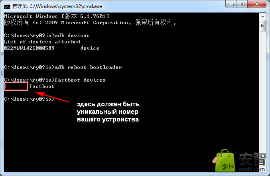
Task: Click the 'fastboot devices' command text
Action: [x=80, y=80]
